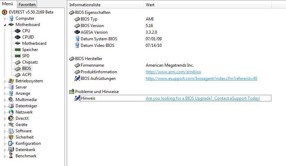Click the Chipsatz chip icon
This screenshot has width=286, height=166.
tap(18, 63)
